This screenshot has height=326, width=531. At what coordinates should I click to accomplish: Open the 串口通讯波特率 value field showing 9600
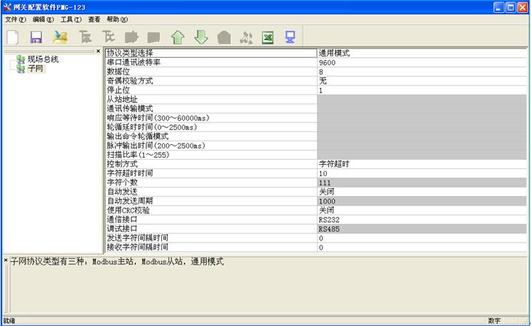[421, 63]
